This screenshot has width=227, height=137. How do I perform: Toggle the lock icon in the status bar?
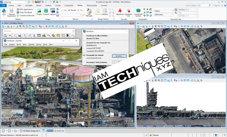pos(150,135)
